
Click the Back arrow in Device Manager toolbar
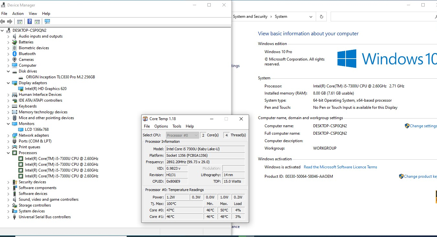tap(3, 22)
